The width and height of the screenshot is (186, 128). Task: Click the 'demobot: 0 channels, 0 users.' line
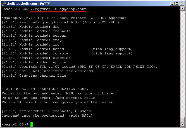click(47, 111)
